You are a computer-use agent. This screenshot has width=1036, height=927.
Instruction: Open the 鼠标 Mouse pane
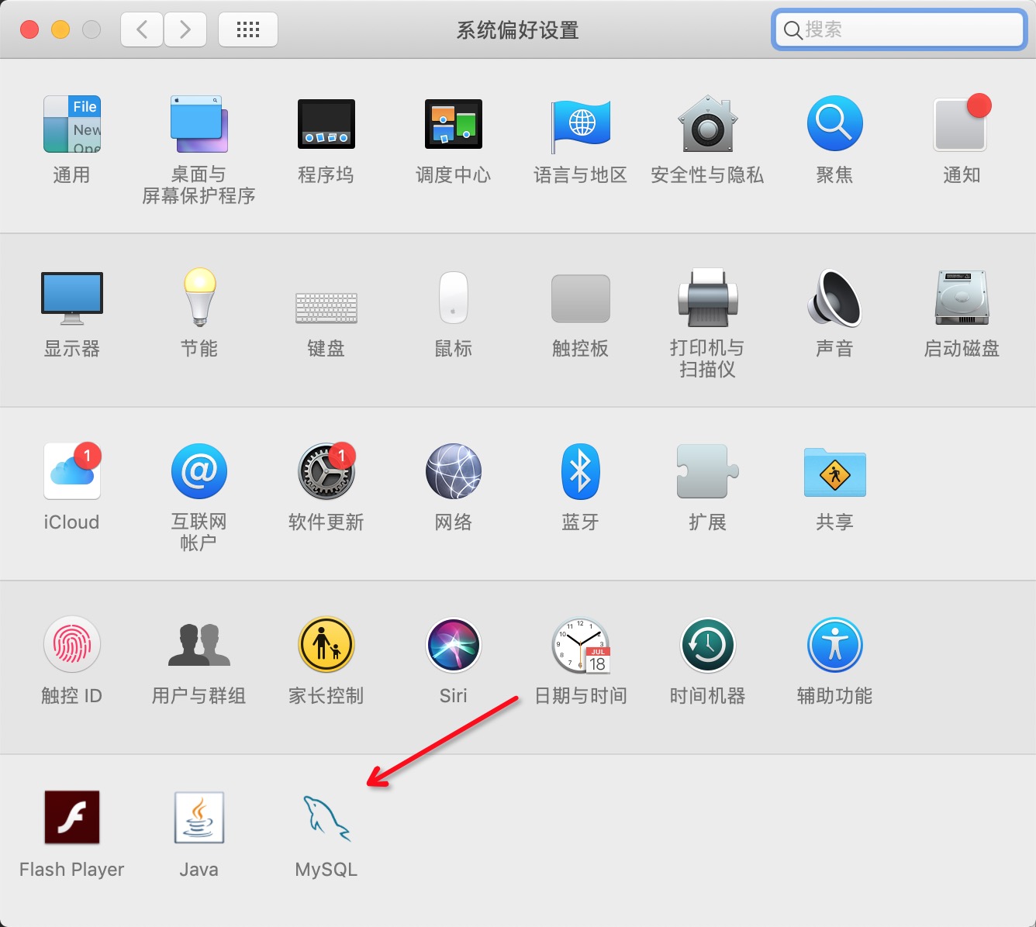(454, 297)
